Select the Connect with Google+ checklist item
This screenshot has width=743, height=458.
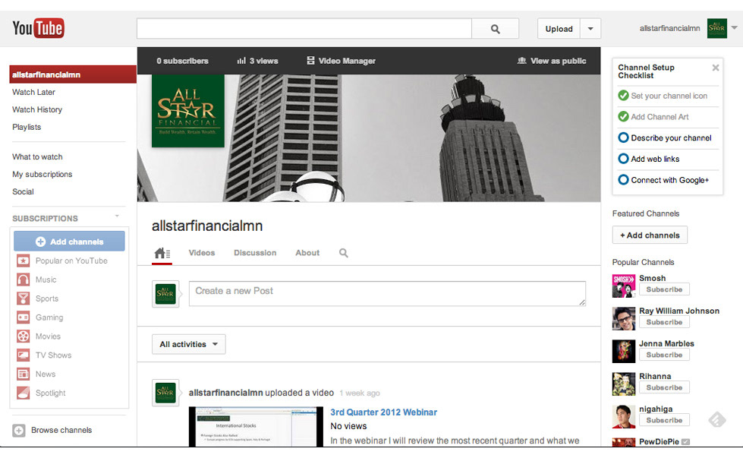point(669,180)
